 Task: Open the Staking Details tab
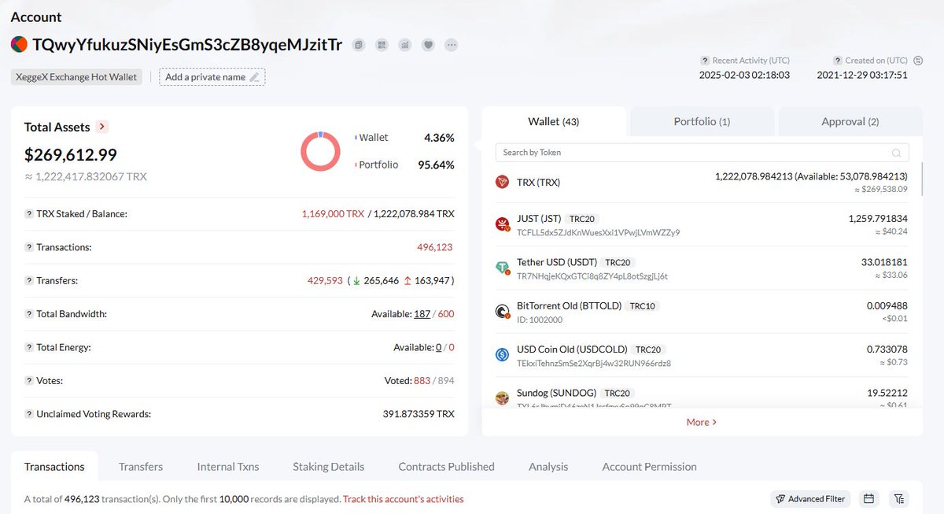tap(329, 466)
